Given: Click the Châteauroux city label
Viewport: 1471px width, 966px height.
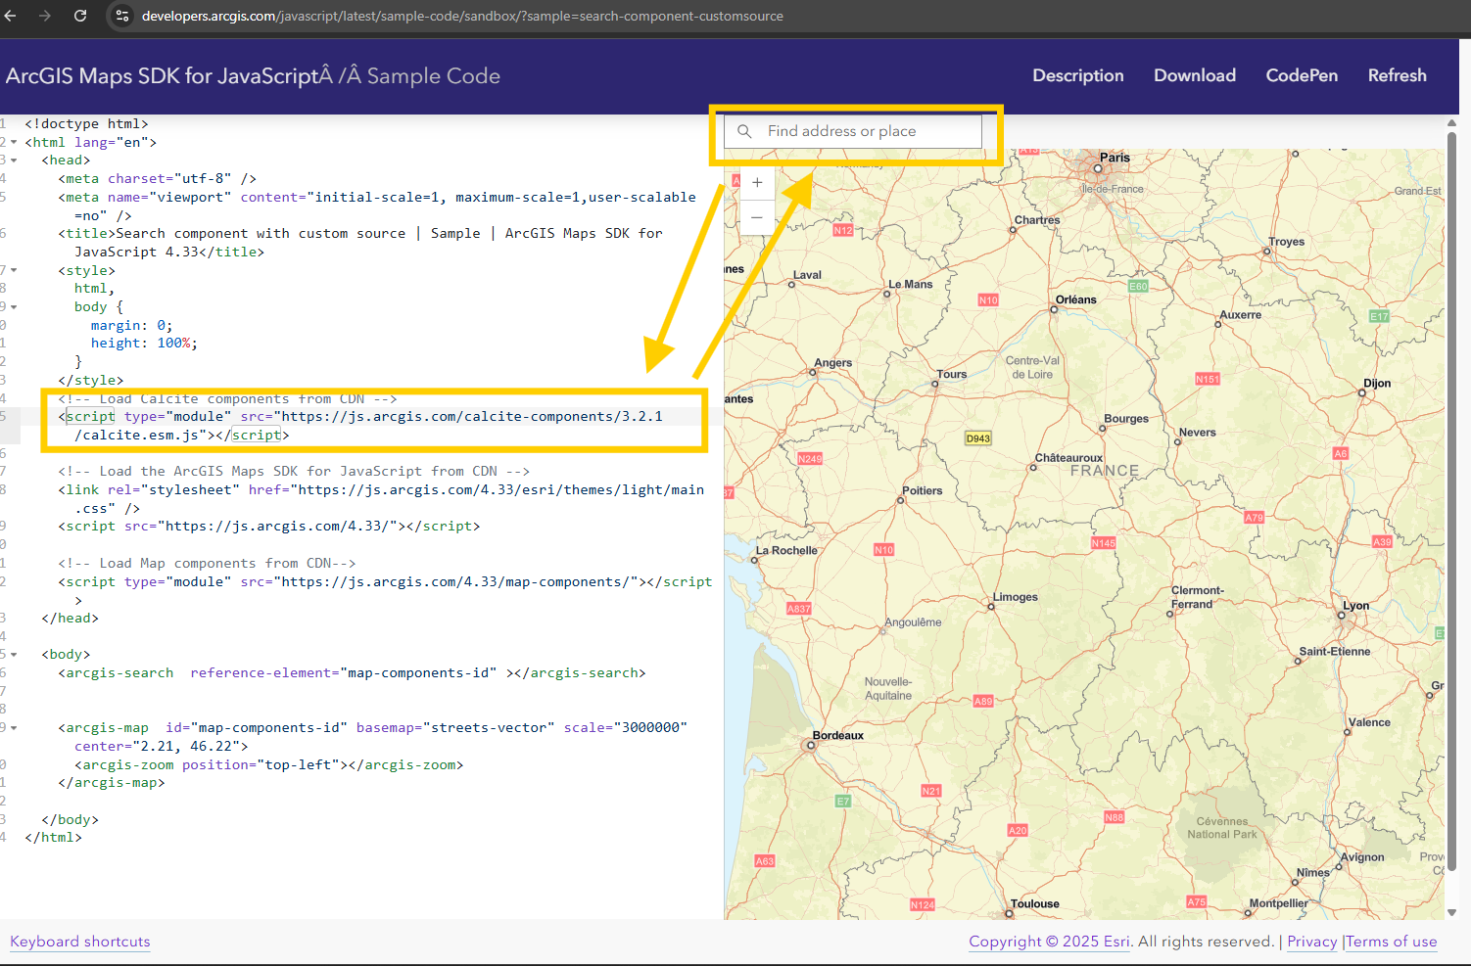Looking at the screenshot, I should (x=1068, y=458).
